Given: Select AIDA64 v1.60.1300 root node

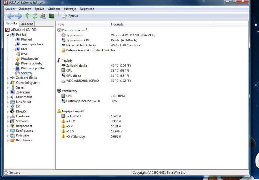Looking at the screenshot, I should click(24, 30).
